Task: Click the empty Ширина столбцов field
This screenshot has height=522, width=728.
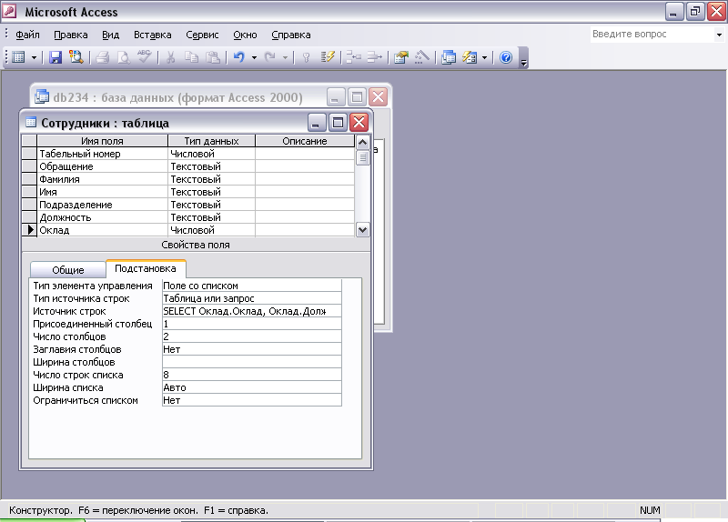Action: pos(252,362)
